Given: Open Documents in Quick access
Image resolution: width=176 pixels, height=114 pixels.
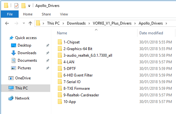Looking at the screenshot, I should (27, 60).
